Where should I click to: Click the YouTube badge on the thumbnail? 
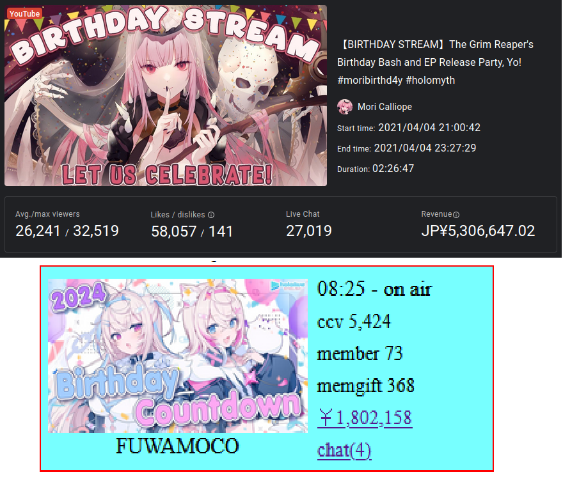point(24,13)
